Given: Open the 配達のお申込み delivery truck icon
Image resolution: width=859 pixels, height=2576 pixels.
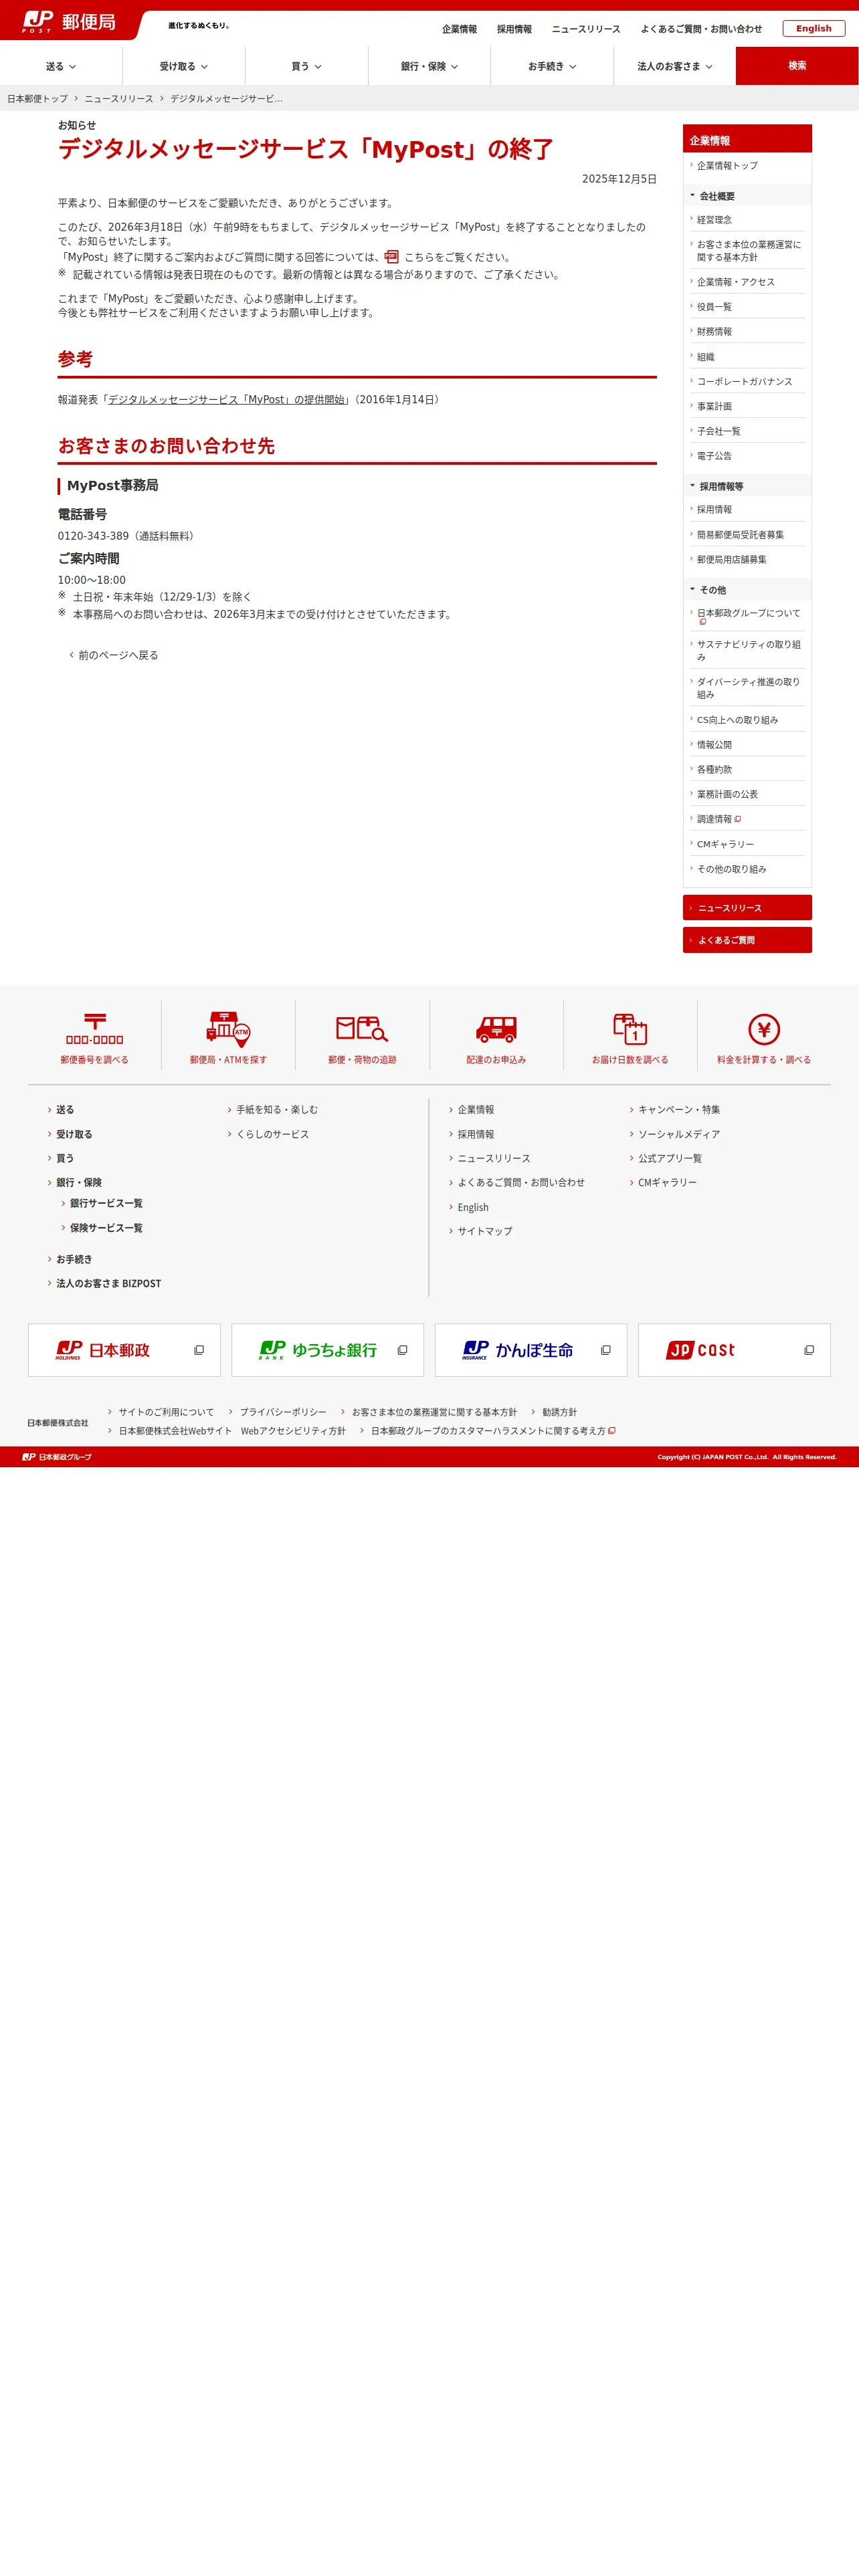Looking at the screenshot, I should [496, 1029].
